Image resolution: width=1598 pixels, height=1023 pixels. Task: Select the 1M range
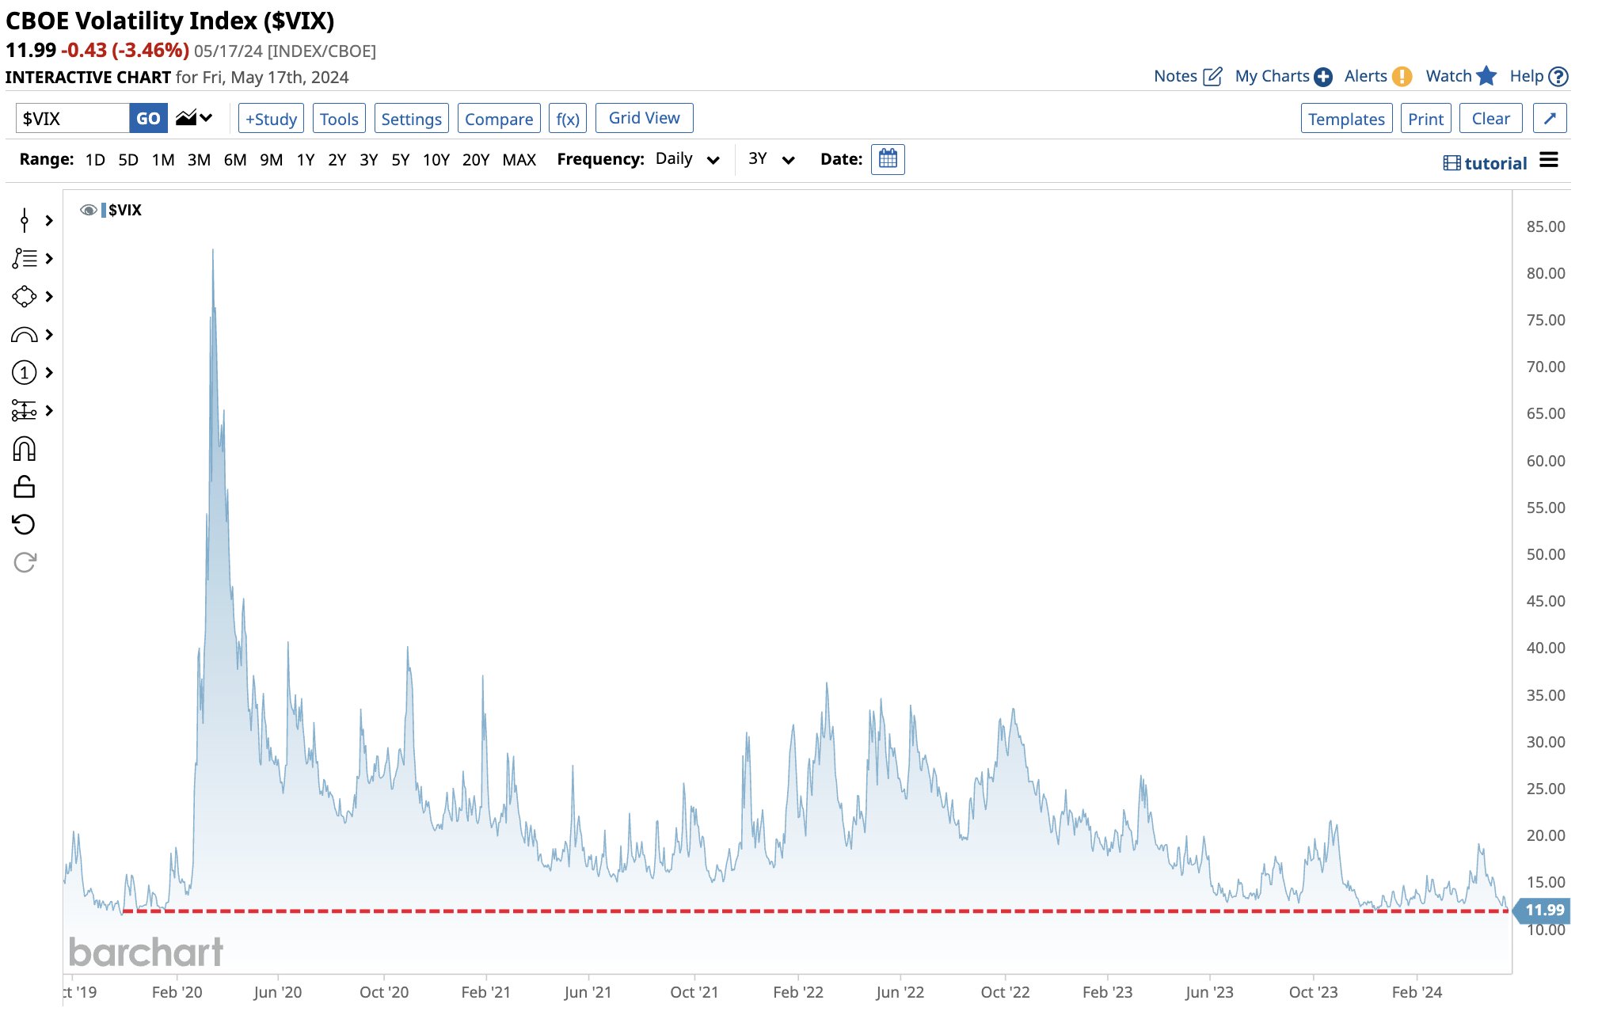point(163,159)
